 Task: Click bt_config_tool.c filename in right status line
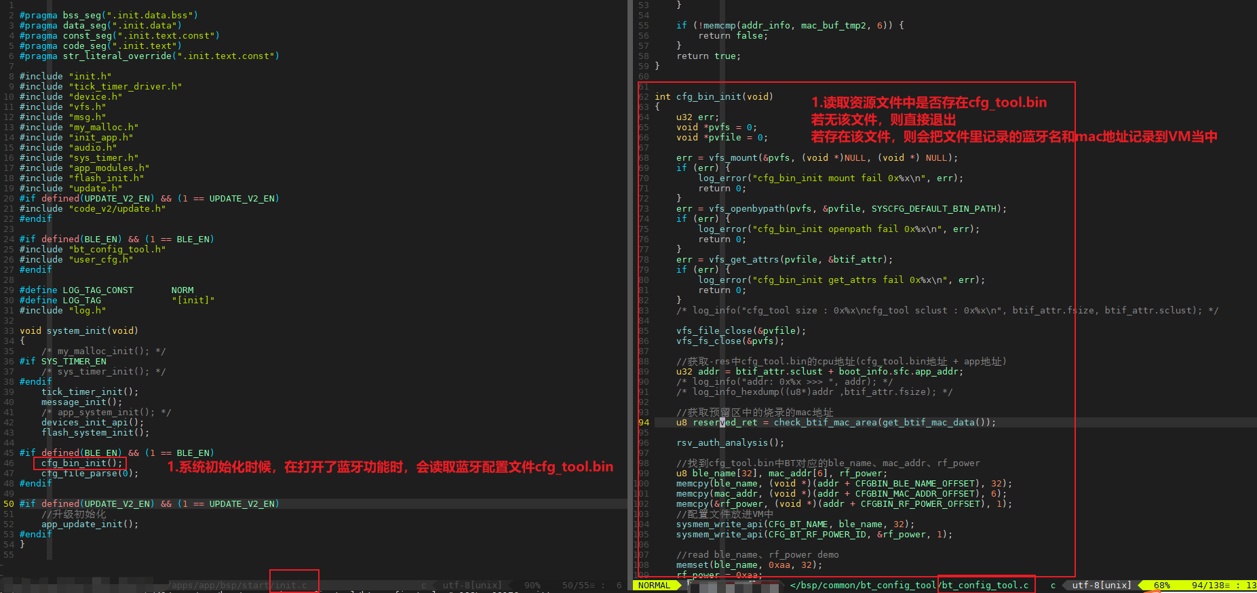[985, 585]
